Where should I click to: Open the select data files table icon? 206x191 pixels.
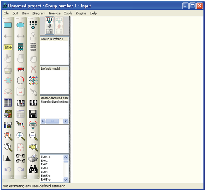[8, 103]
